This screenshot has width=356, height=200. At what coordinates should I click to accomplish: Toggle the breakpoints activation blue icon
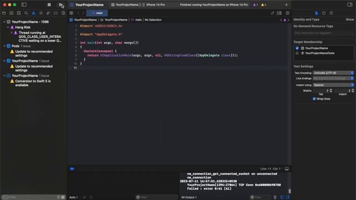tap(72, 169)
